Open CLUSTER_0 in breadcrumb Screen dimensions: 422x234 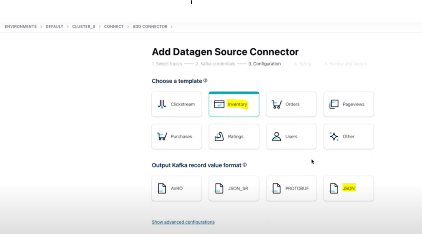tap(84, 26)
